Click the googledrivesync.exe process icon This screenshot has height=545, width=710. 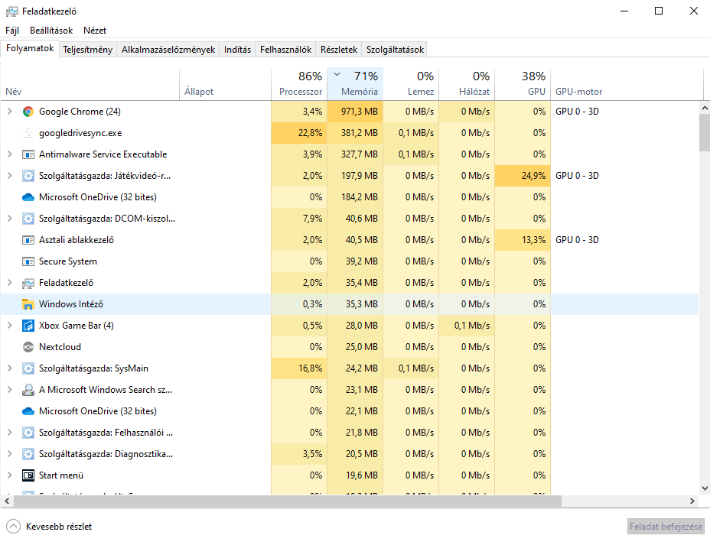[28, 133]
